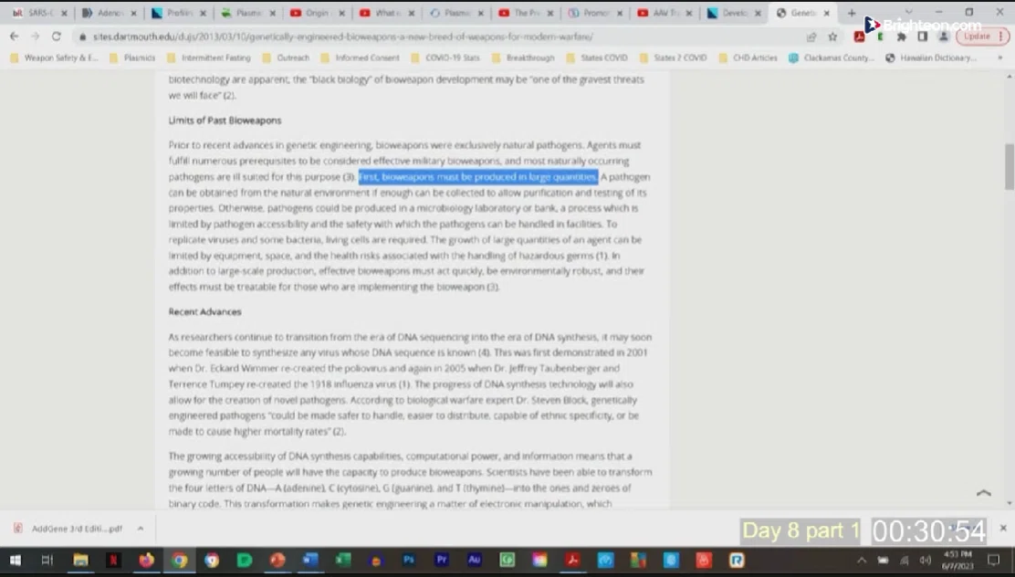Open the Excel taskbar icon
Image resolution: width=1015 pixels, height=577 pixels.
(x=343, y=561)
